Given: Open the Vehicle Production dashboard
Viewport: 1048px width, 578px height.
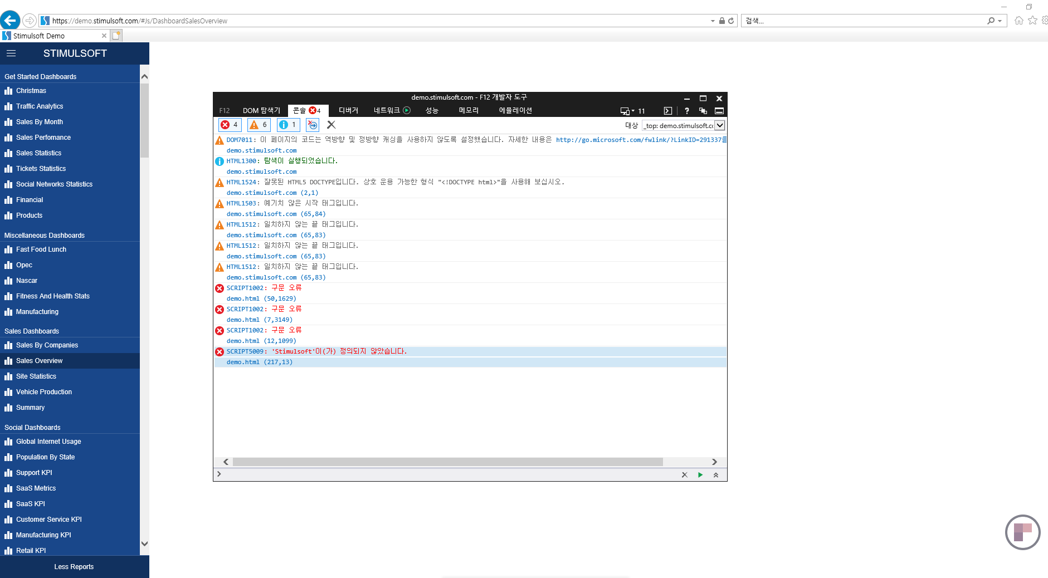Looking at the screenshot, I should pos(70,392).
